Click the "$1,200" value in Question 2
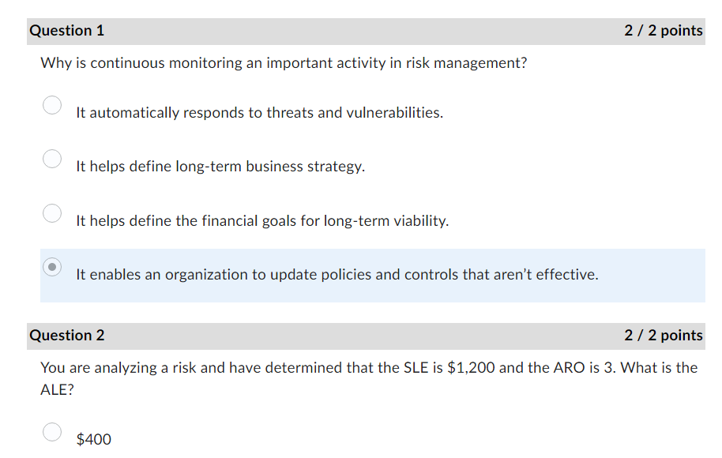 [x=471, y=368]
